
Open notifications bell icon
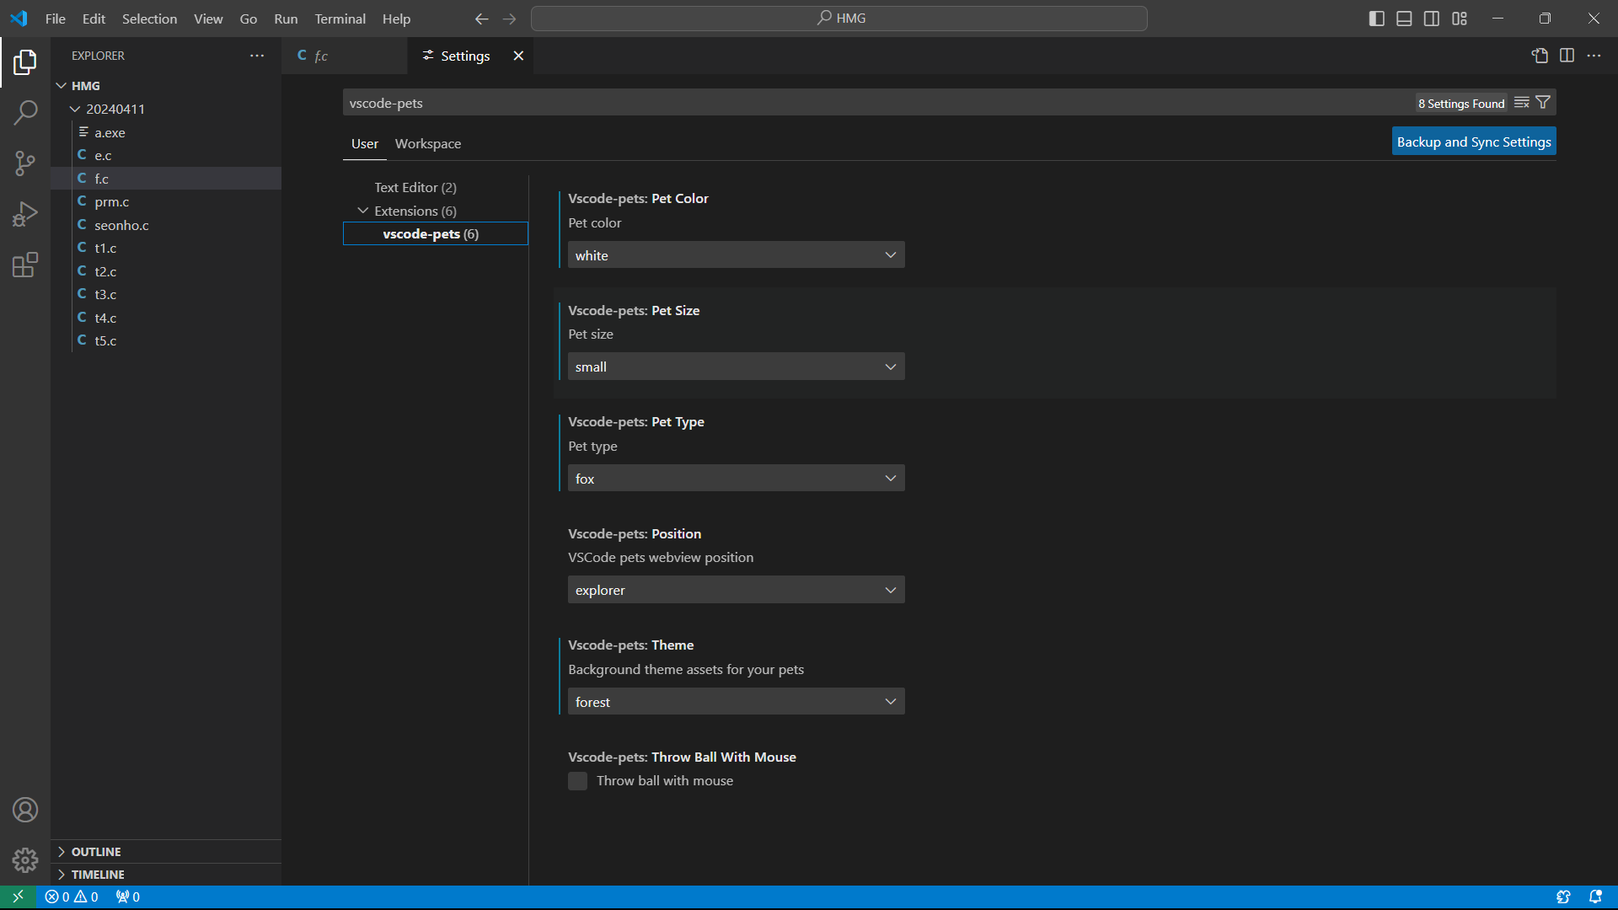click(1595, 897)
